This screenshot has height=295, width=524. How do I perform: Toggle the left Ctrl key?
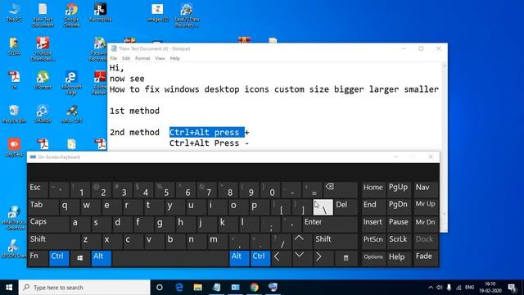pyautogui.click(x=59, y=258)
